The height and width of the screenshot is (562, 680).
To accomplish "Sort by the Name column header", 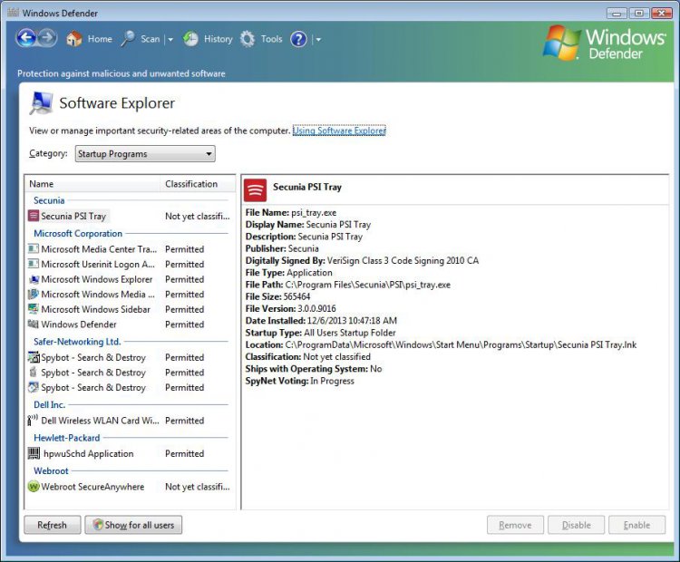I will click(92, 184).
